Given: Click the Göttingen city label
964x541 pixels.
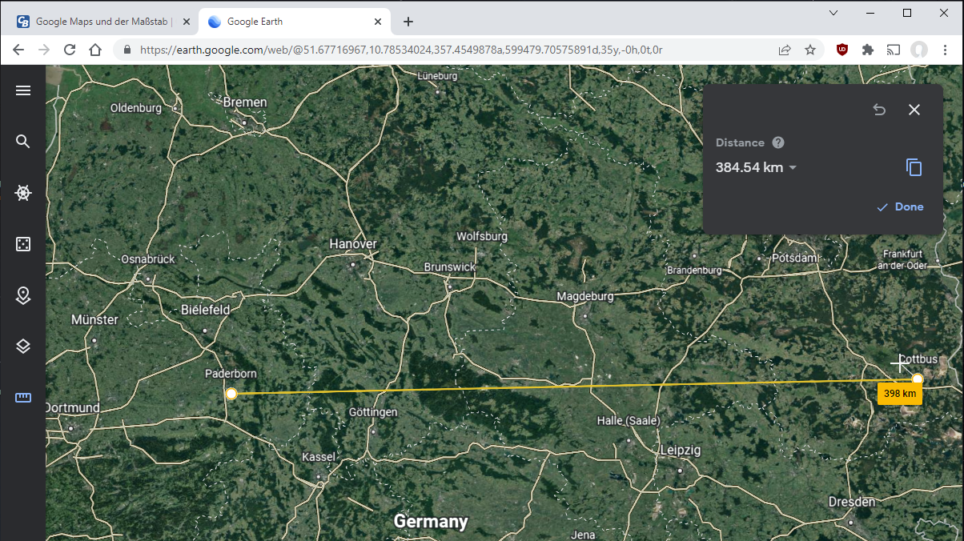Looking at the screenshot, I should point(373,412).
